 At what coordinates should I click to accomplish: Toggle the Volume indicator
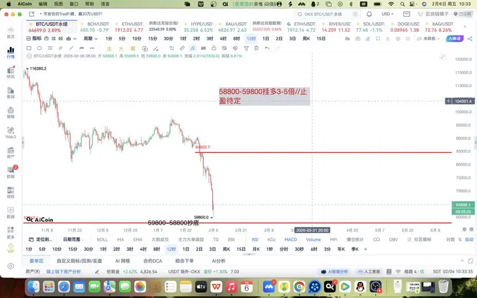click(x=314, y=239)
